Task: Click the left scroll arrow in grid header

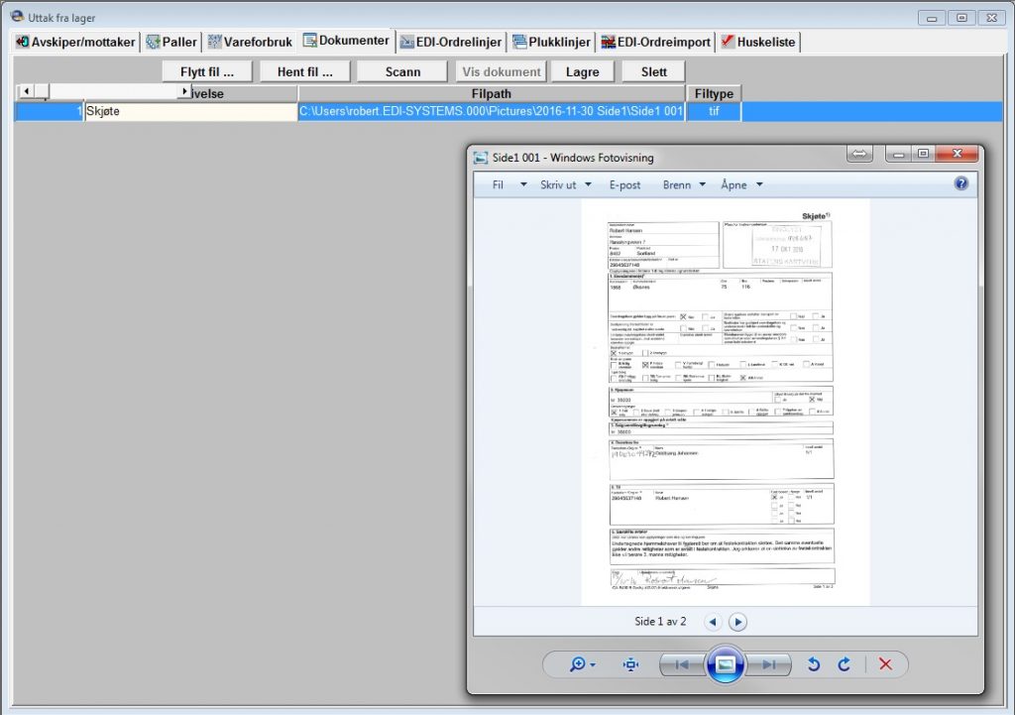Action: point(26,91)
